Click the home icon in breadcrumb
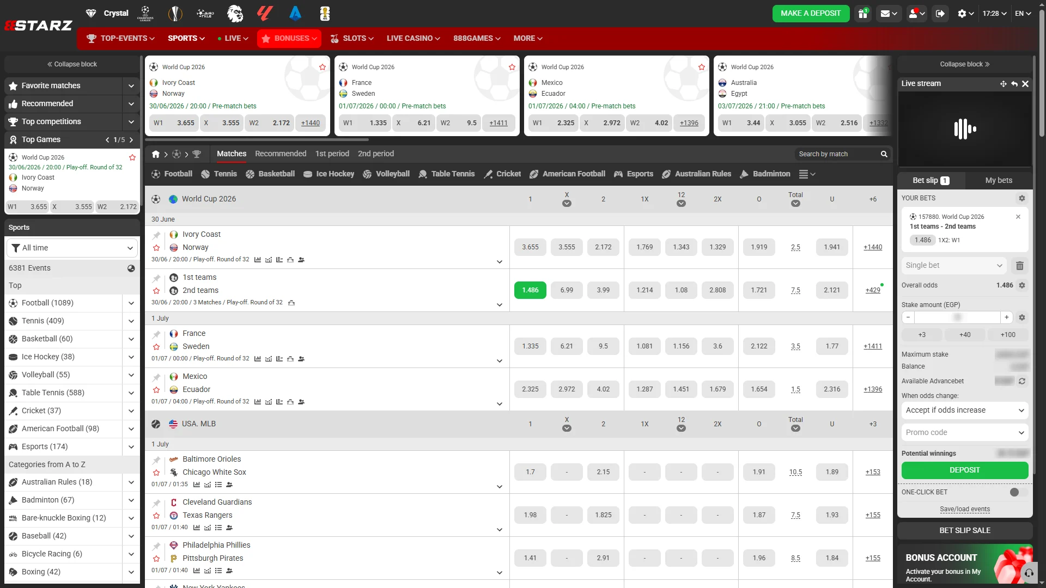 pos(156,154)
